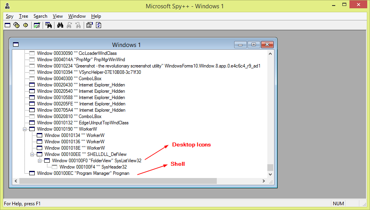Select Window 0001018E WorkerW child row
The height and width of the screenshot is (210, 370).
[x=75, y=148]
